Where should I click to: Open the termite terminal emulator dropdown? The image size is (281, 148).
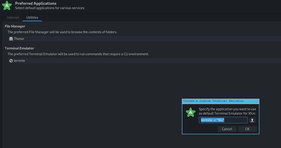[144, 61]
